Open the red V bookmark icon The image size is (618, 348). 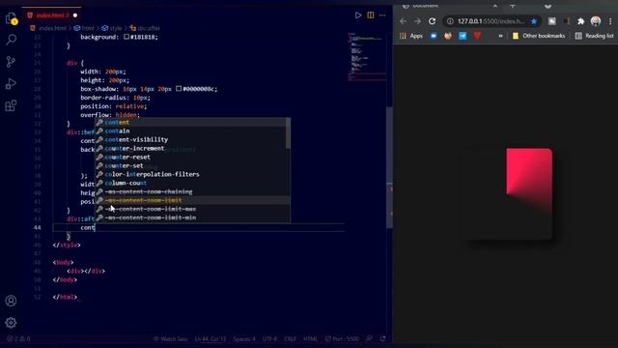coord(477,36)
